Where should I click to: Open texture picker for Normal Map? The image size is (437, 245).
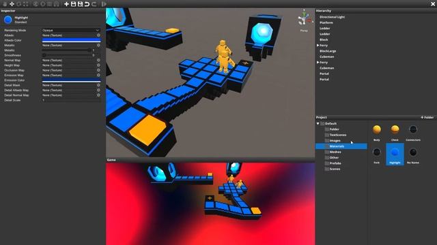(98, 61)
